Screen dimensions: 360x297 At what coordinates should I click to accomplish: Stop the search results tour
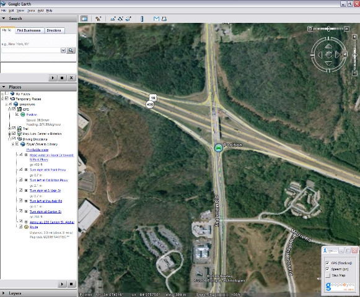(x=62, y=78)
